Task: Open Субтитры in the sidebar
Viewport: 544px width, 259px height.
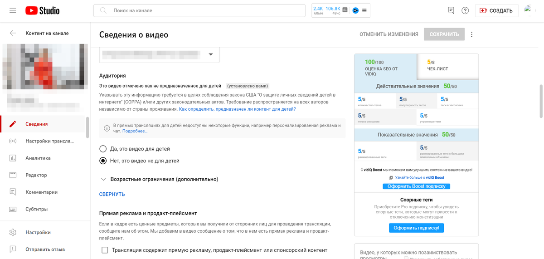Action: (x=43, y=209)
